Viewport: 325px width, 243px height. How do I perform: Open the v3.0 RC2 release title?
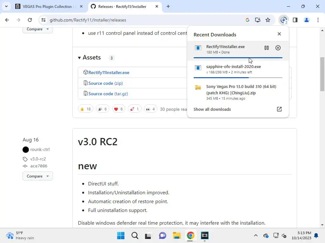pyautogui.click(x=98, y=142)
